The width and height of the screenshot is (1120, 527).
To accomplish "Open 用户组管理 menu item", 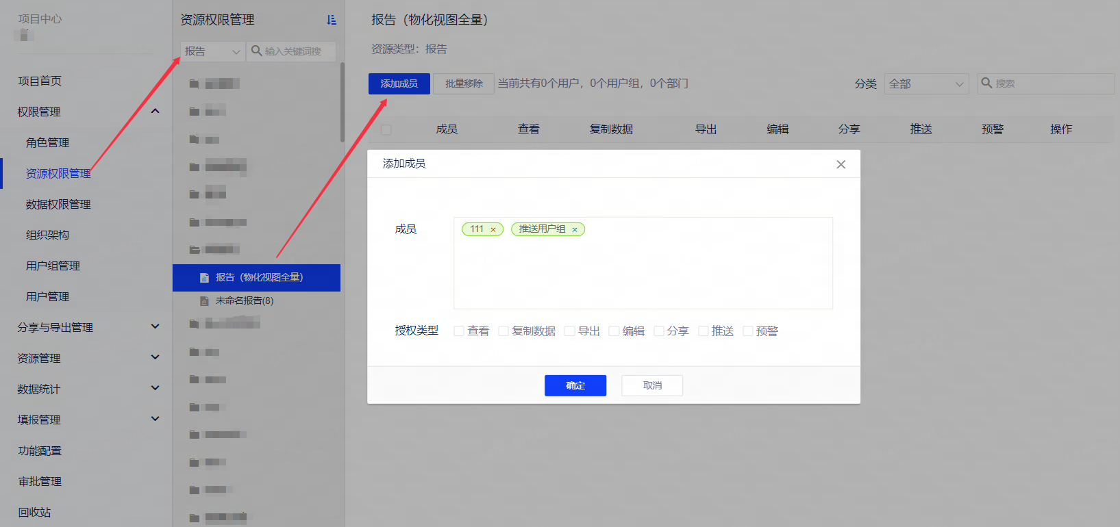I will [53, 266].
